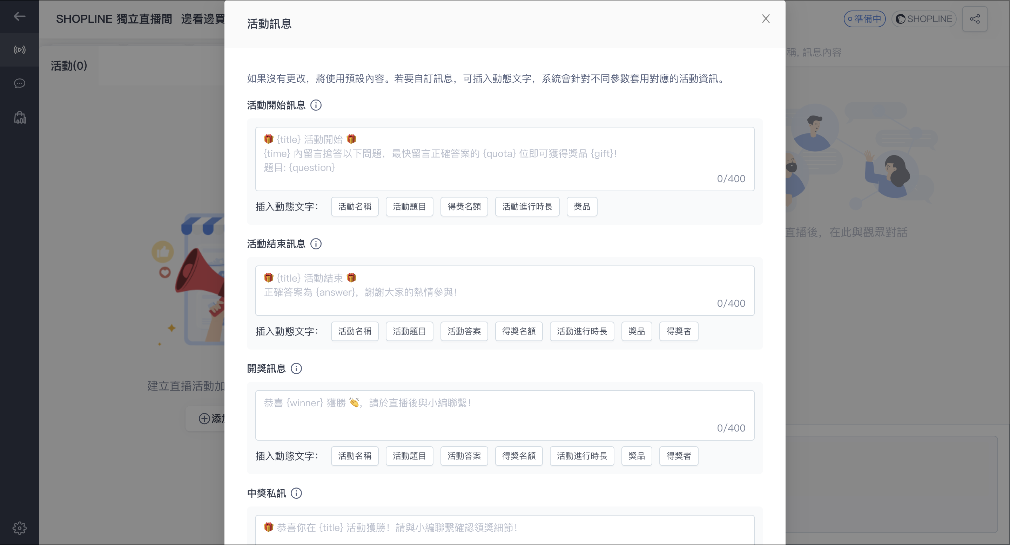Select the 活動(0) tab
The height and width of the screenshot is (545, 1010).
(69, 66)
